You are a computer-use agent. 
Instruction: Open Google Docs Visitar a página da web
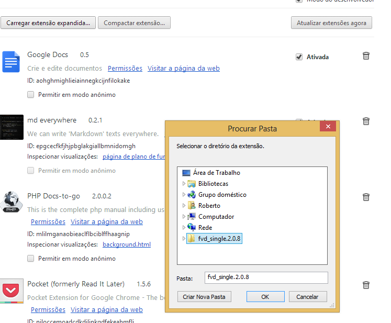(184, 69)
